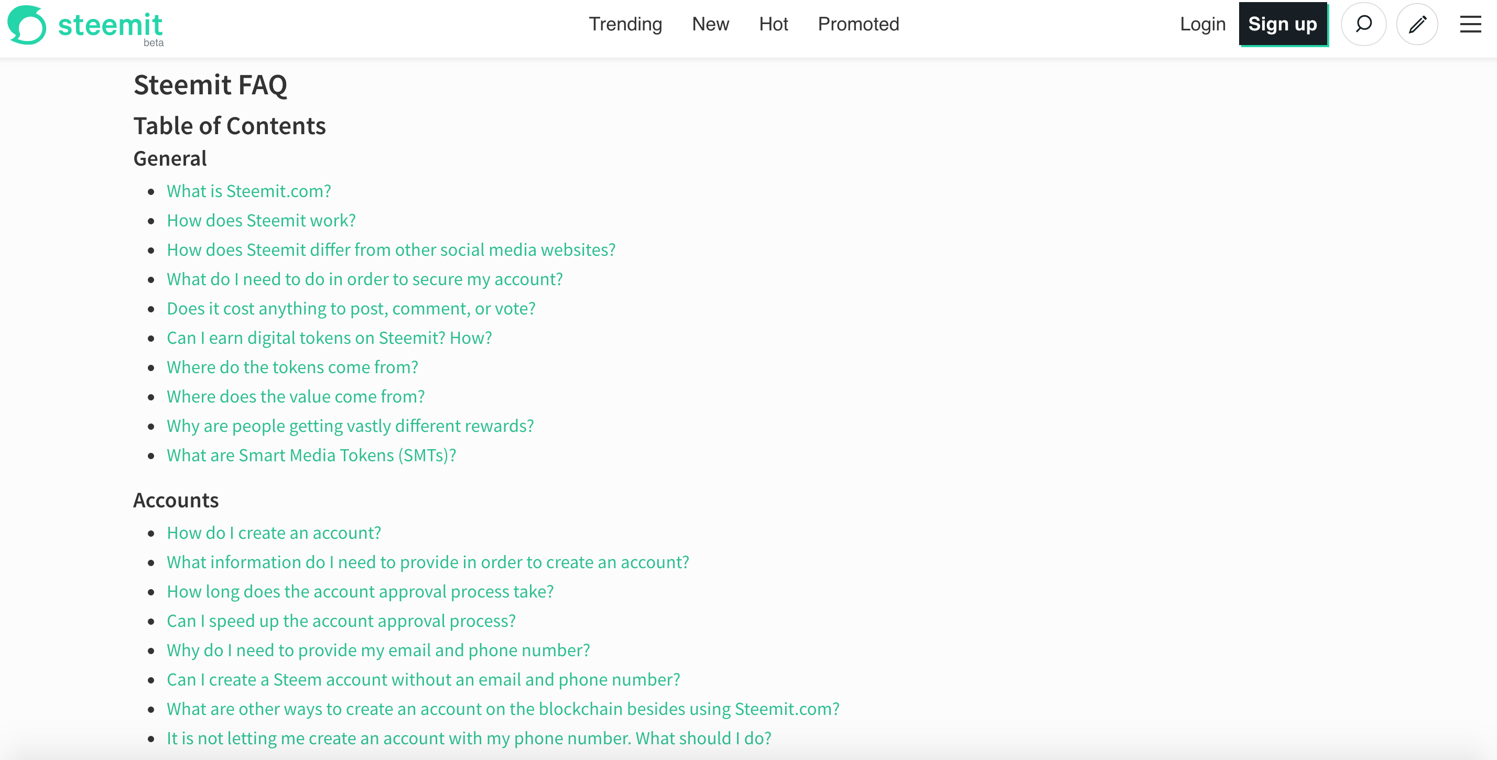Click the pencil compose post icon
This screenshot has width=1497, height=760.
[1417, 25]
